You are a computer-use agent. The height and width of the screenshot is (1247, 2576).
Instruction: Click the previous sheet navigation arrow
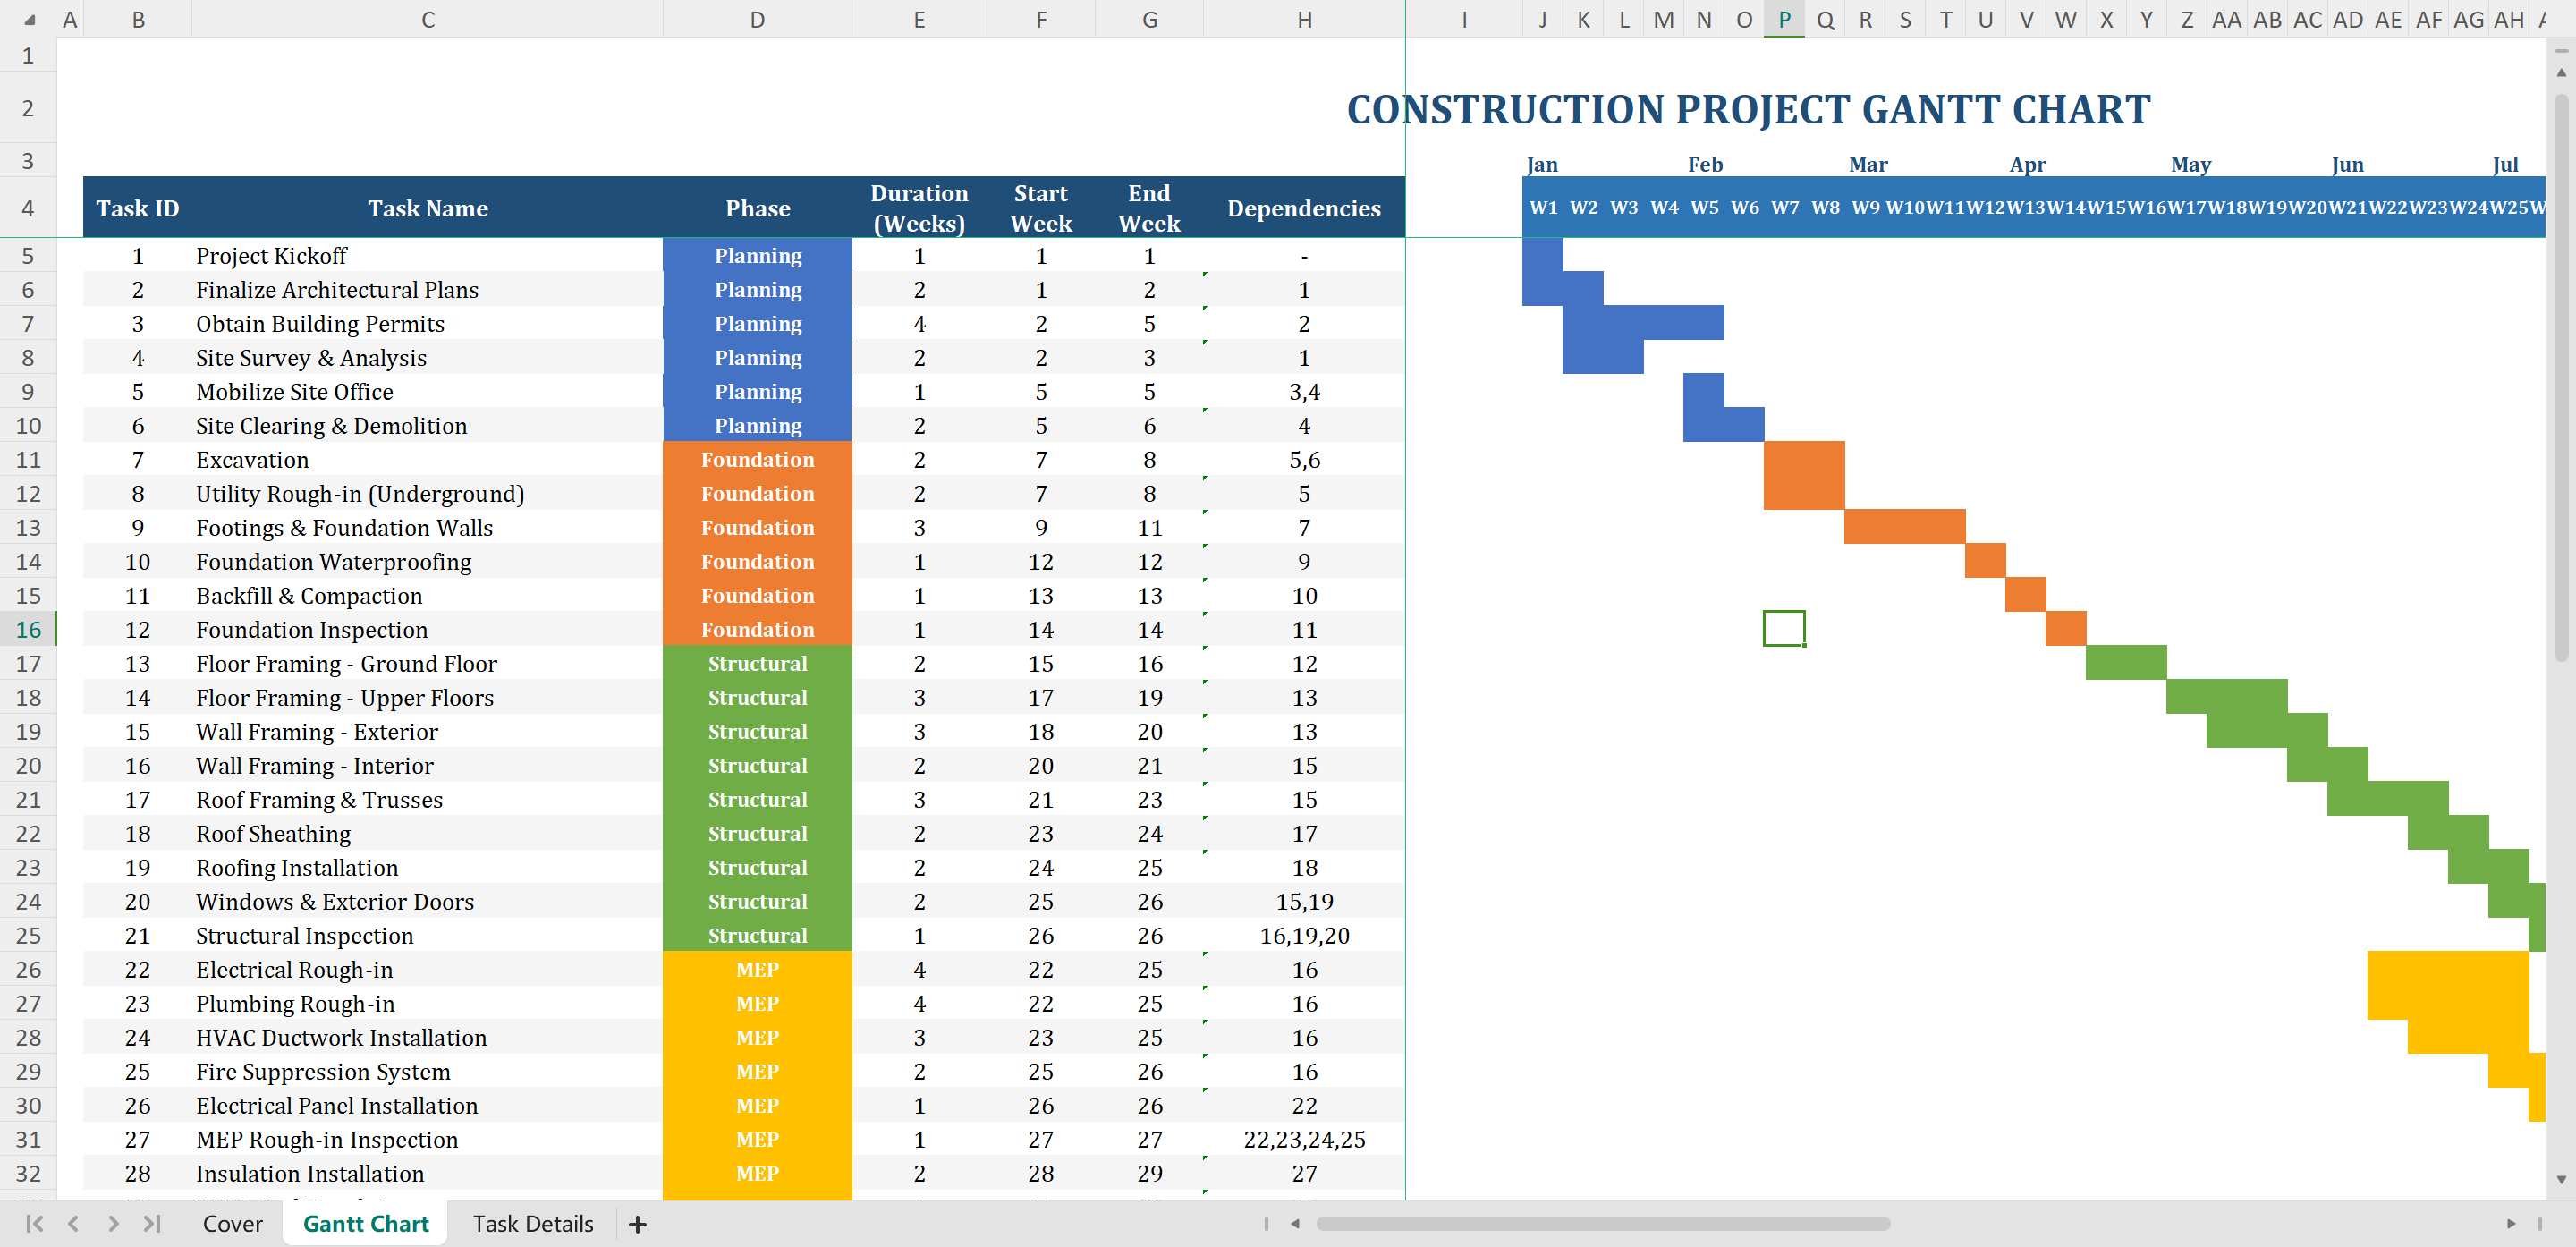73,1223
